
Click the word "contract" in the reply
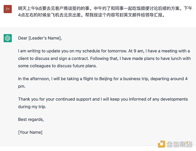tap(78, 58)
